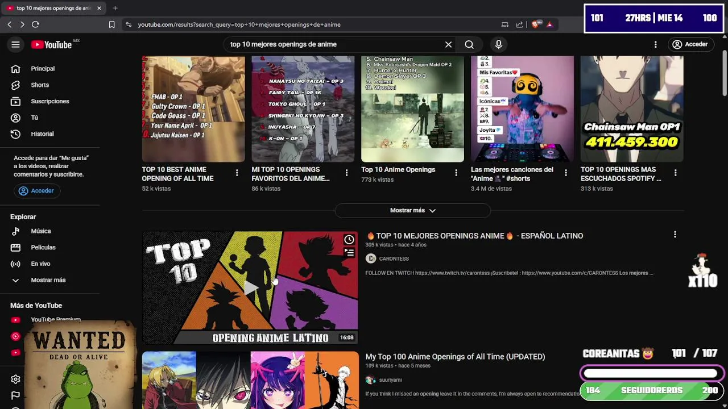728x409 pixels.
Task: Open Top 10 Anime Openings title text
Action: pyautogui.click(x=398, y=170)
